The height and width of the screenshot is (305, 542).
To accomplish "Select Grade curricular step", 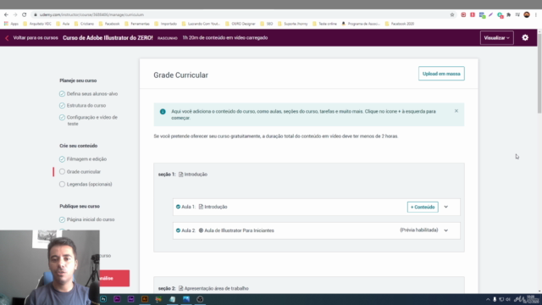I will (80, 171).
